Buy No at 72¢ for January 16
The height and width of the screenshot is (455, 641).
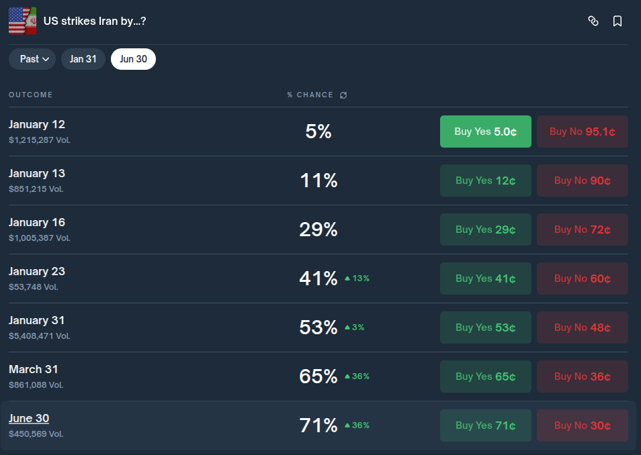[582, 230]
